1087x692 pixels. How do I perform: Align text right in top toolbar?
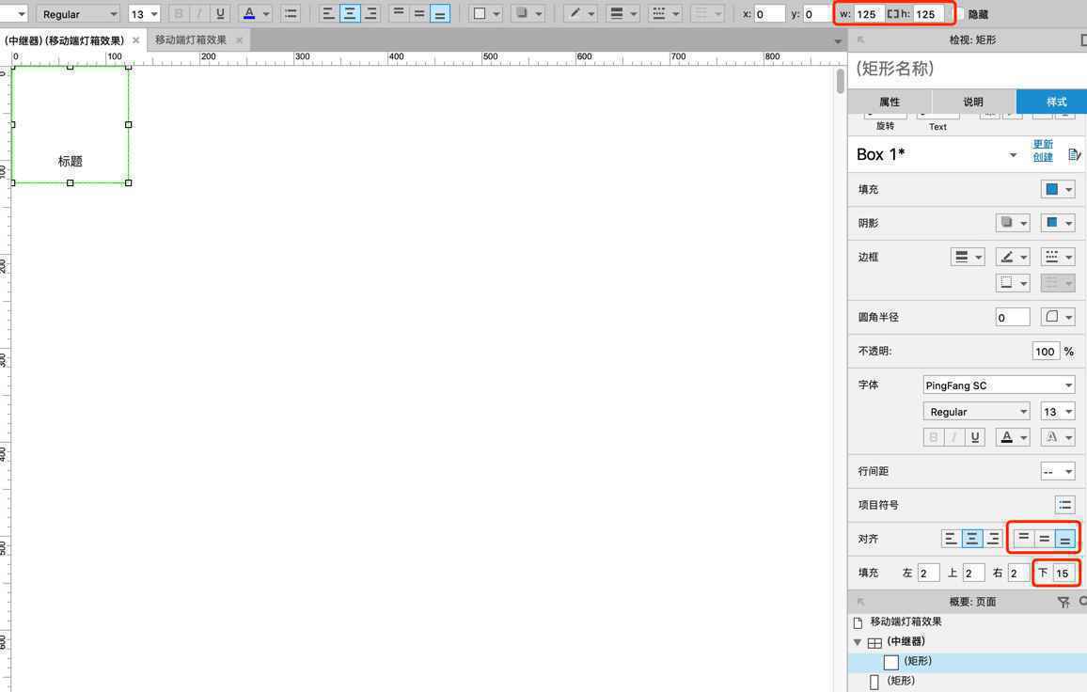[x=370, y=13]
